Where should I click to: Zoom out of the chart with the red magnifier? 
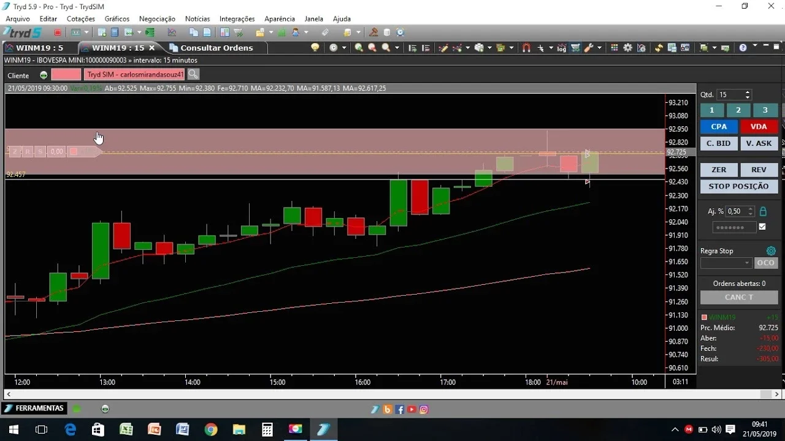pyautogui.click(x=372, y=47)
